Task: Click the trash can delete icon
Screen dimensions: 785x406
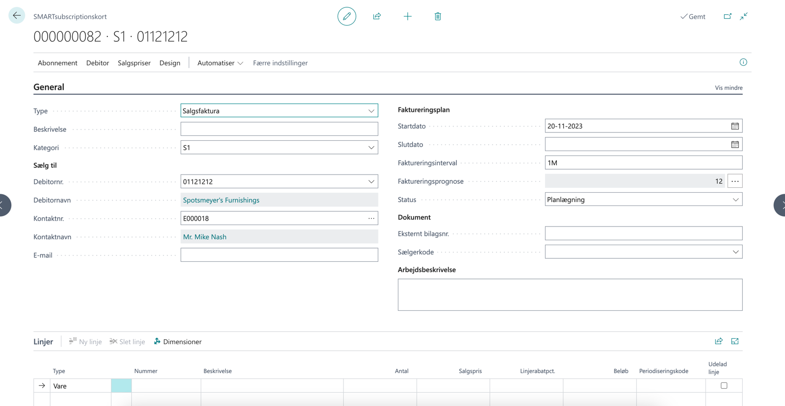Action: (x=438, y=16)
